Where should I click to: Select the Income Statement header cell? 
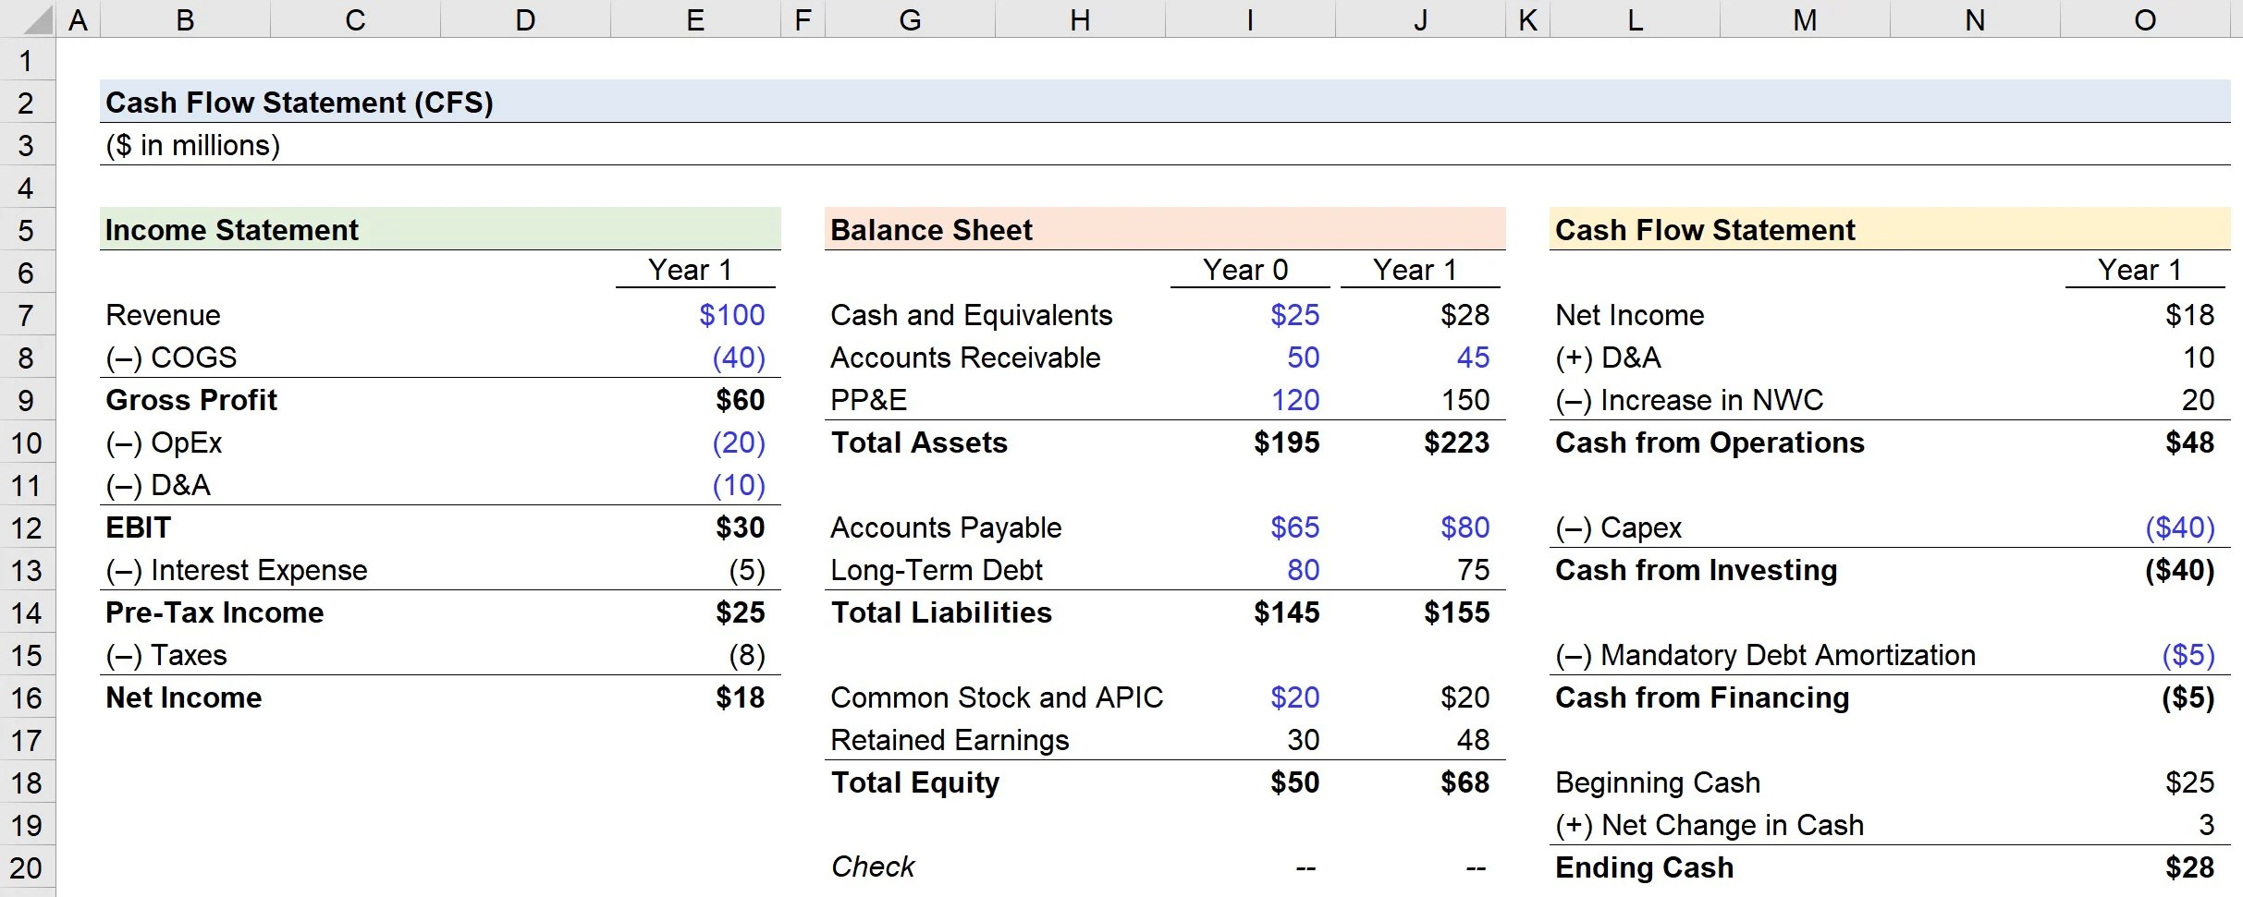tap(231, 229)
